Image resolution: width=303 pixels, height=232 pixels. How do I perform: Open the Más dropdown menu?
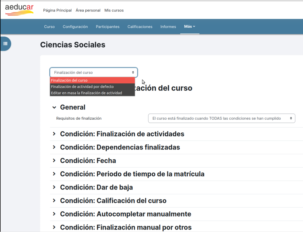pyautogui.click(x=190, y=26)
